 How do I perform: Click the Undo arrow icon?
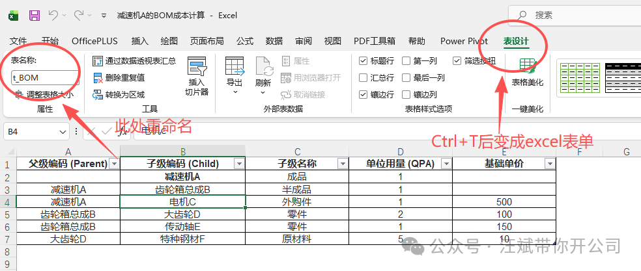pyautogui.click(x=53, y=14)
